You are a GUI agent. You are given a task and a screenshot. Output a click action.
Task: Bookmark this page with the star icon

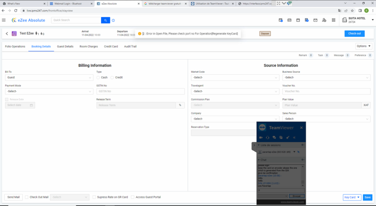click(x=352, y=11)
